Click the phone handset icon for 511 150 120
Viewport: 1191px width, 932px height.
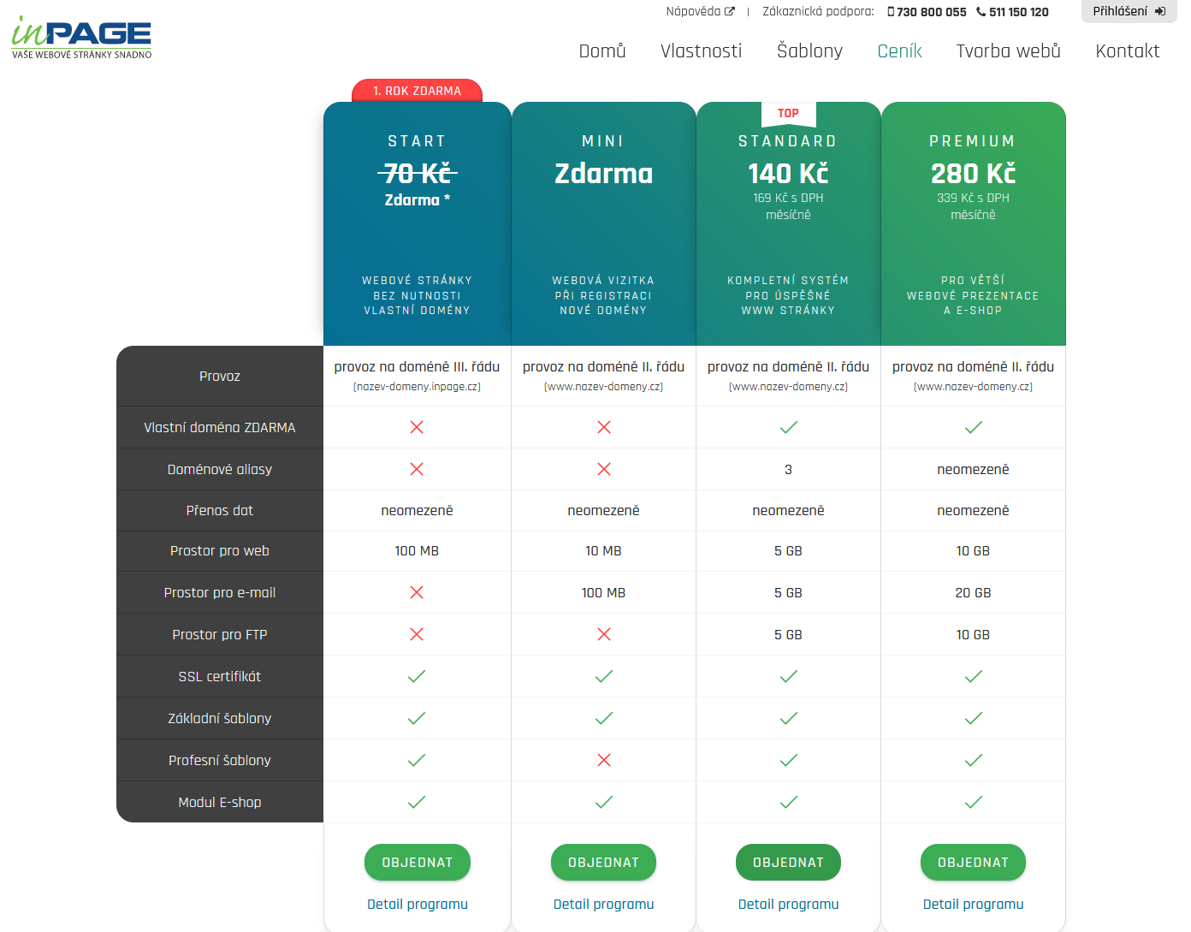981,12
